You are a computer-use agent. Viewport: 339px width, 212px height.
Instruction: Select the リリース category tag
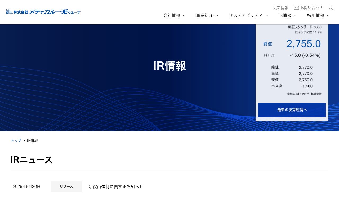coord(66,187)
